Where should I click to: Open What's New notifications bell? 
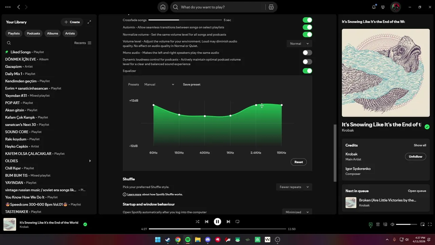374,7
